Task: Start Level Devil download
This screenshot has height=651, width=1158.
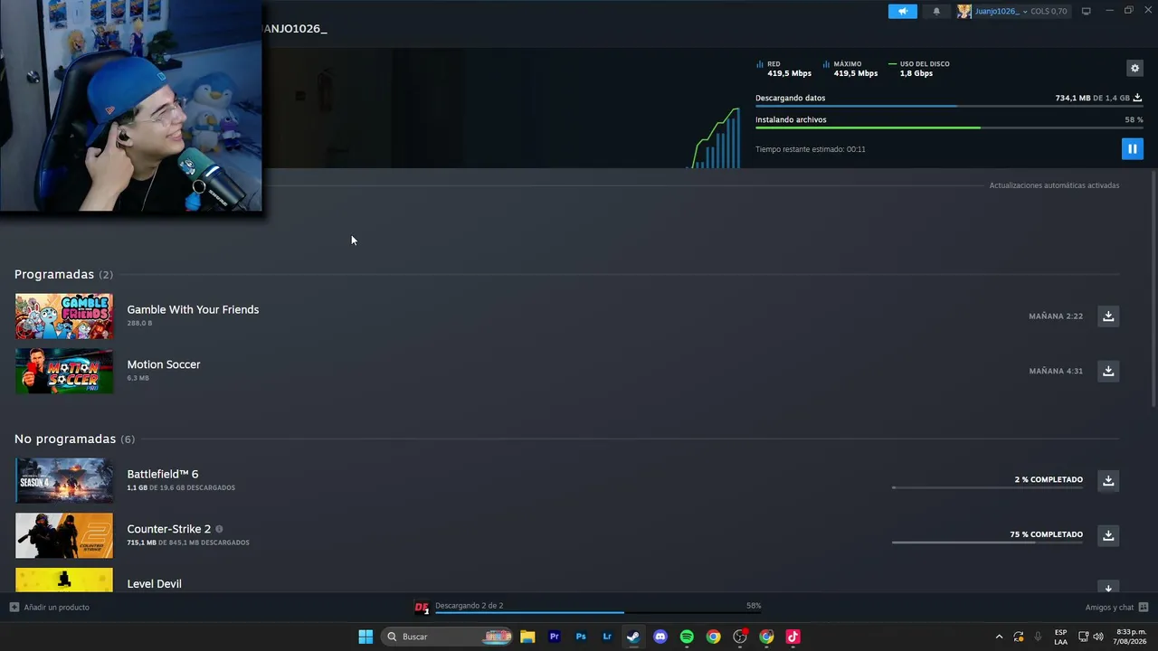Action: (1108, 587)
